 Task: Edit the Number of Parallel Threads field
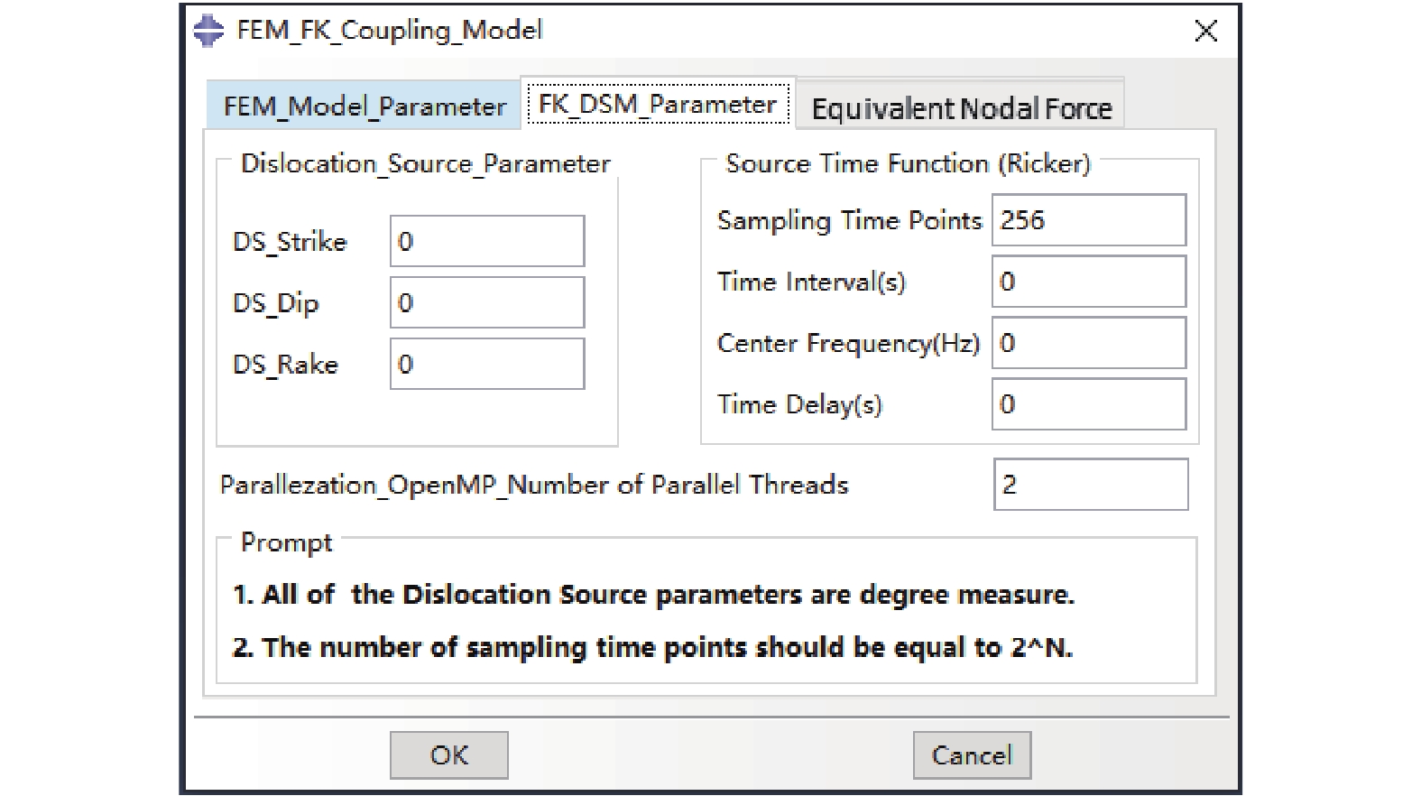click(1090, 485)
